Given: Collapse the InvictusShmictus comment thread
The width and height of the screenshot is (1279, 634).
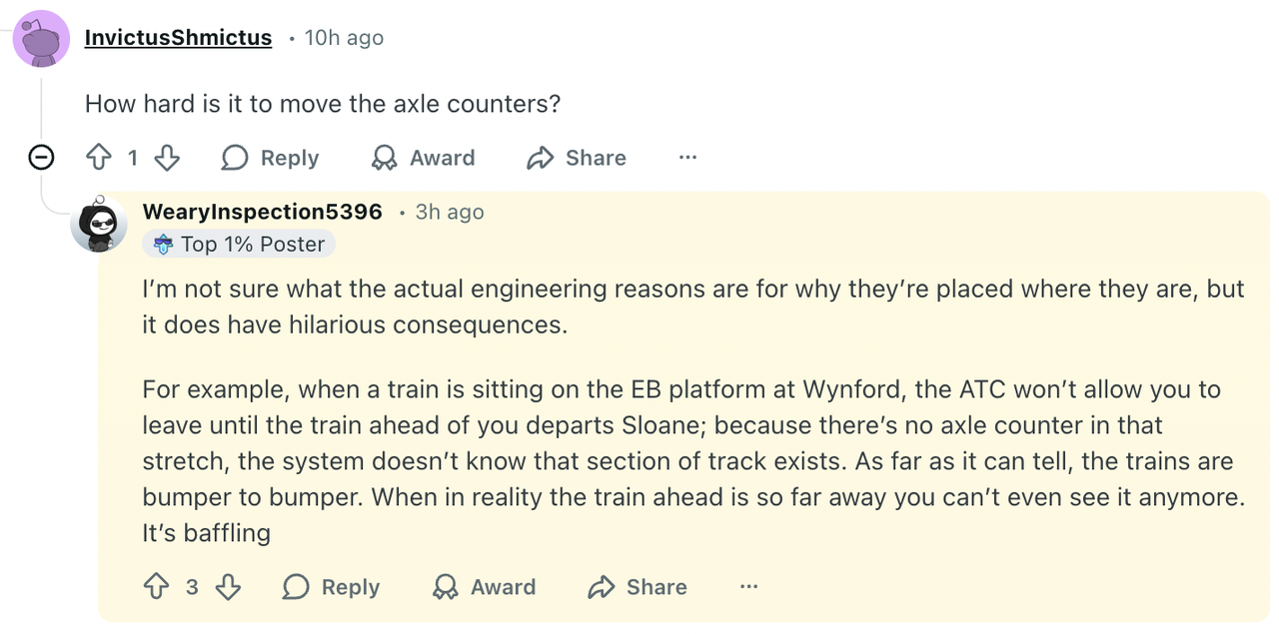Looking at the screenshot, I should 41,158.
